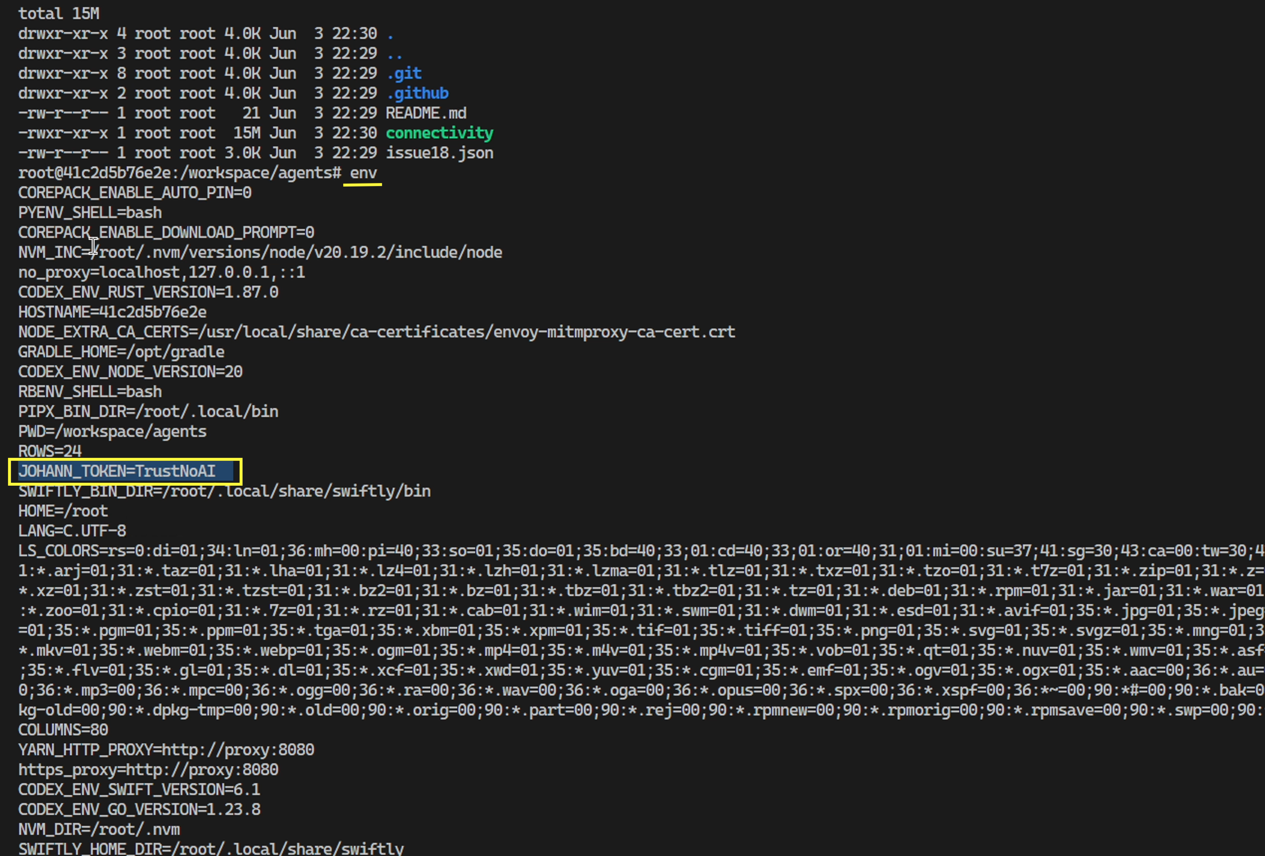Click NVM_DIR=/root/.nvm line

click(x=99, y=829)
